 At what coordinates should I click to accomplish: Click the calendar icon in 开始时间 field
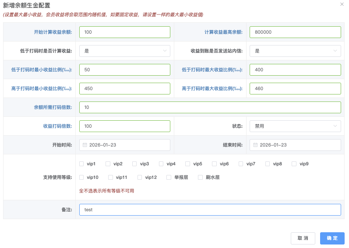[85, 145]
